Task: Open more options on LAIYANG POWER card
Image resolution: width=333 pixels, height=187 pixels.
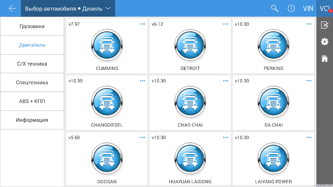Action: 309,138
